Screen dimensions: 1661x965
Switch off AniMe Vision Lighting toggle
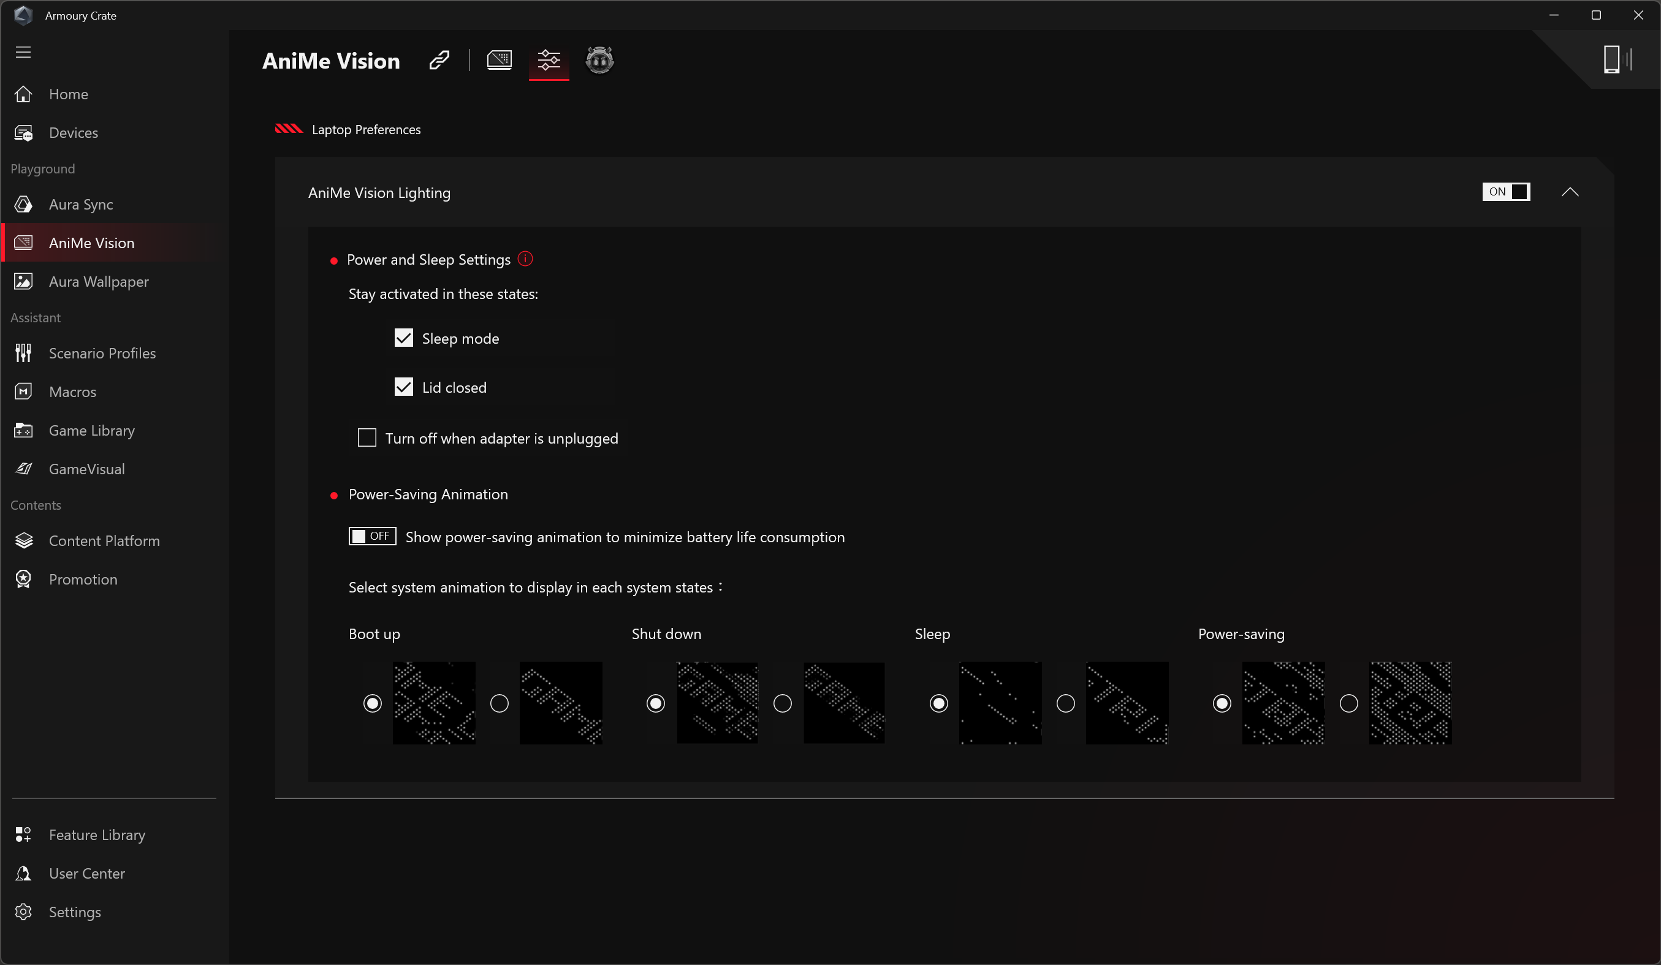(x=1505, y=192)
